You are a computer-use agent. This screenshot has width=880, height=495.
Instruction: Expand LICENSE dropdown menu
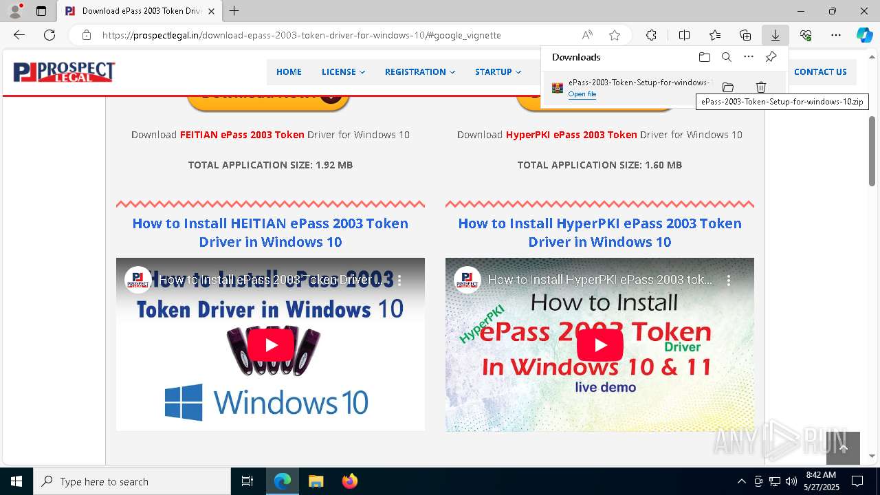[x=343, y=71]
